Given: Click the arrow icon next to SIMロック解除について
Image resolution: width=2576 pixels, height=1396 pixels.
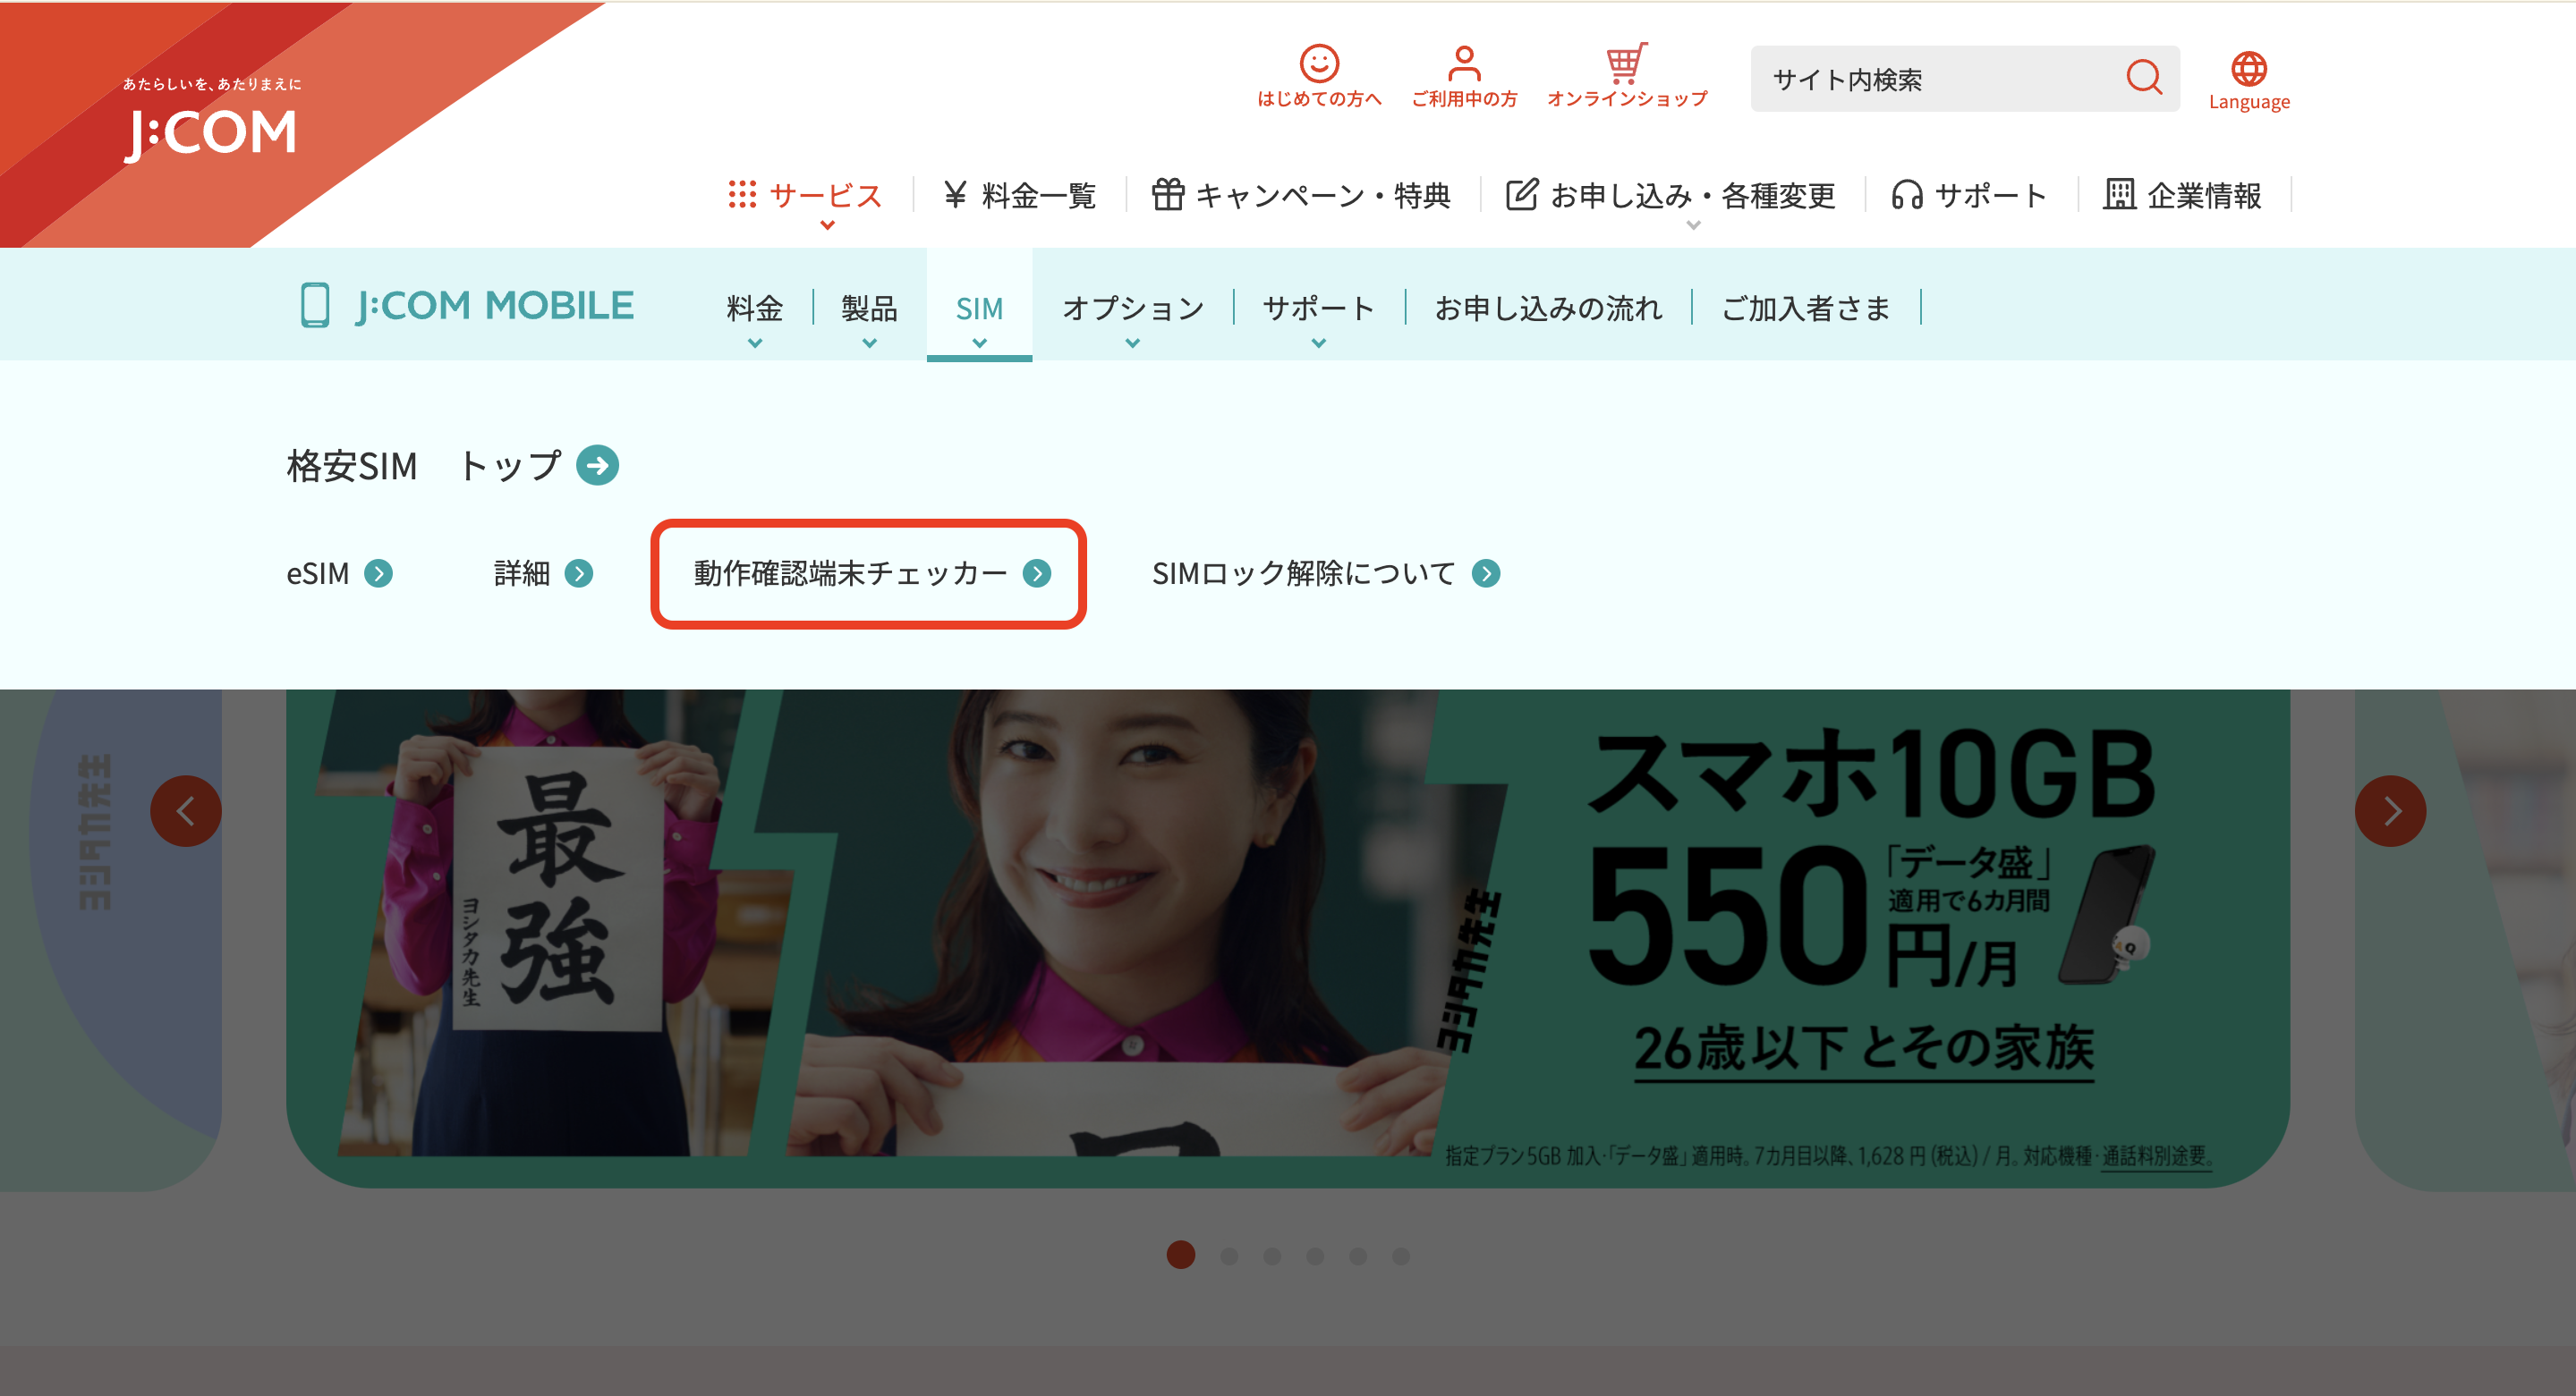Looking at the screenshot, I should point(1486,573).
